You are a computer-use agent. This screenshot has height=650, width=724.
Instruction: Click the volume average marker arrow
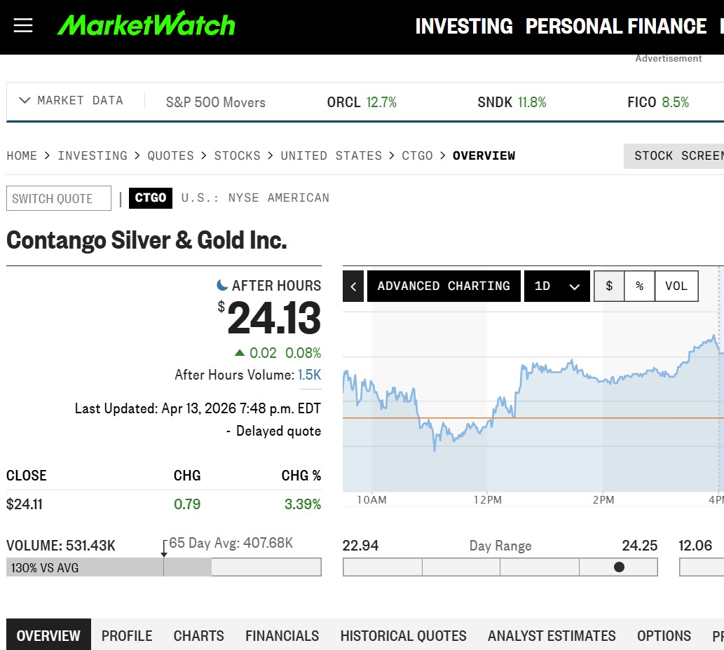point(164,553)
